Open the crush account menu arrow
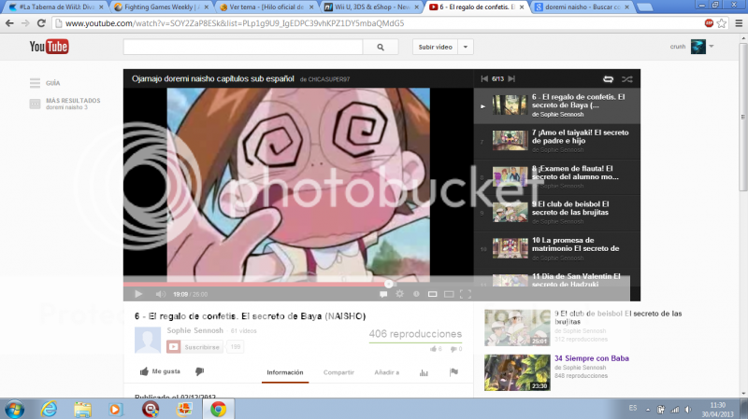 (x=712, y=46)
